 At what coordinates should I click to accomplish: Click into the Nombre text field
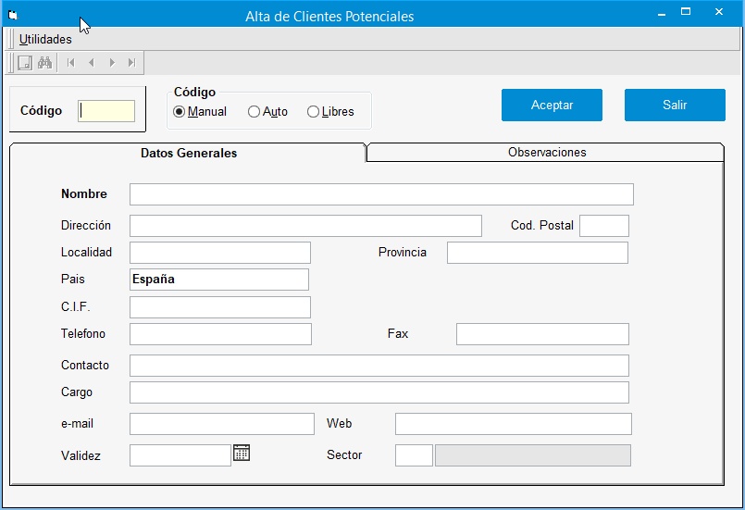click(381, 194)
